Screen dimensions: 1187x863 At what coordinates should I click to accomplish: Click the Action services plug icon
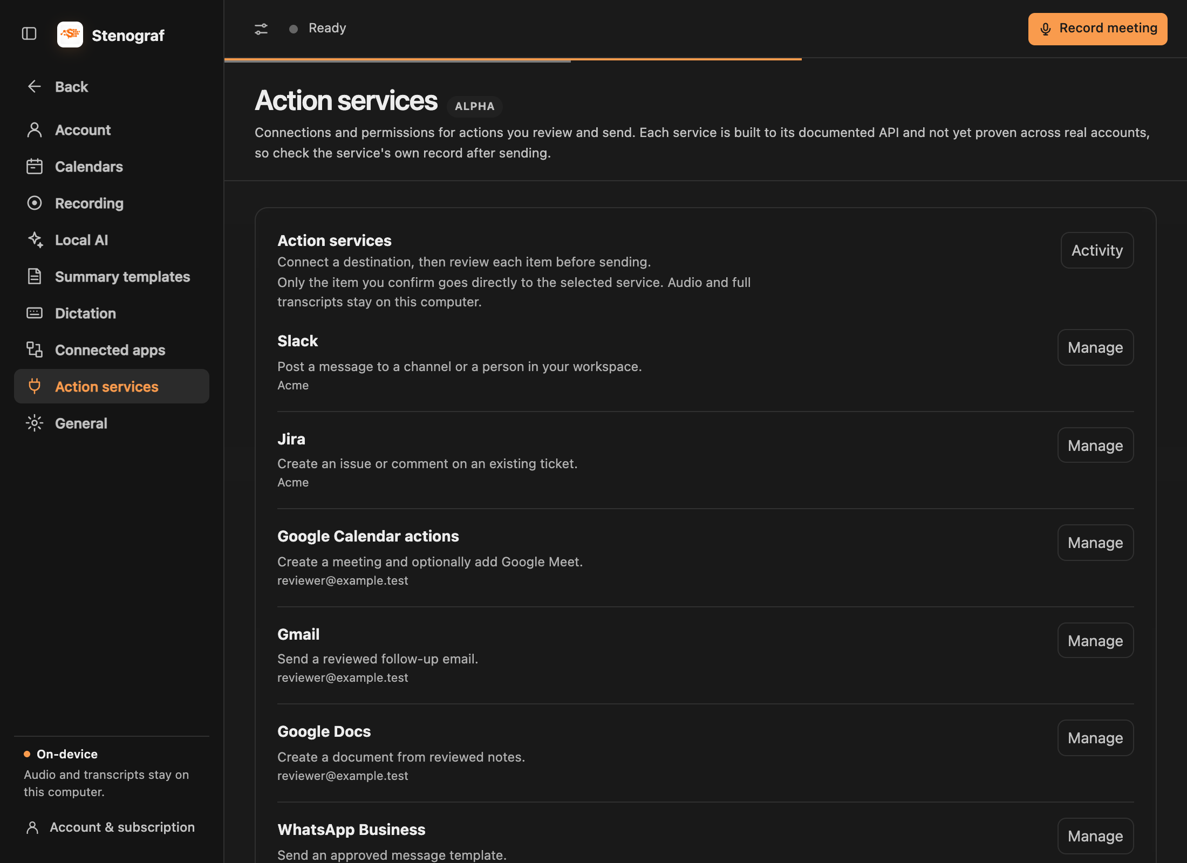pos(35,386)
